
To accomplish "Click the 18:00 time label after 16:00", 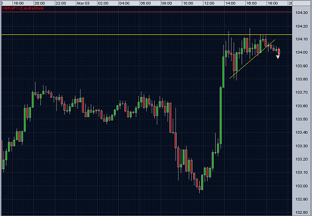I will pyautogui.click(x=273, y=3).
